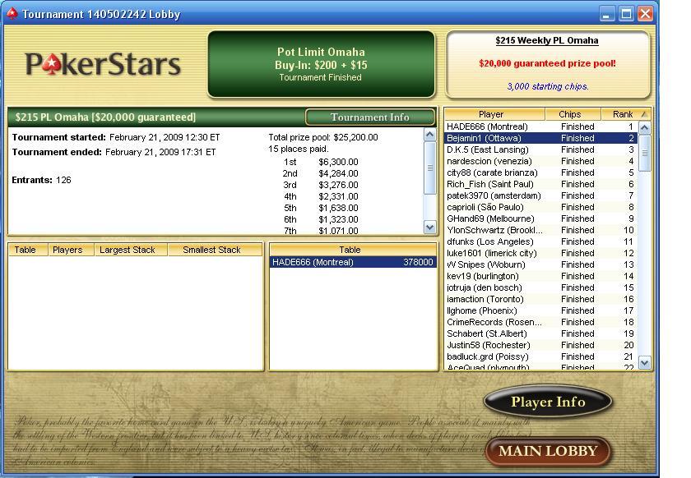The image size is (691, 478).
Task: Select iamaction (Toronto) player row
Action: coord(540,299)
